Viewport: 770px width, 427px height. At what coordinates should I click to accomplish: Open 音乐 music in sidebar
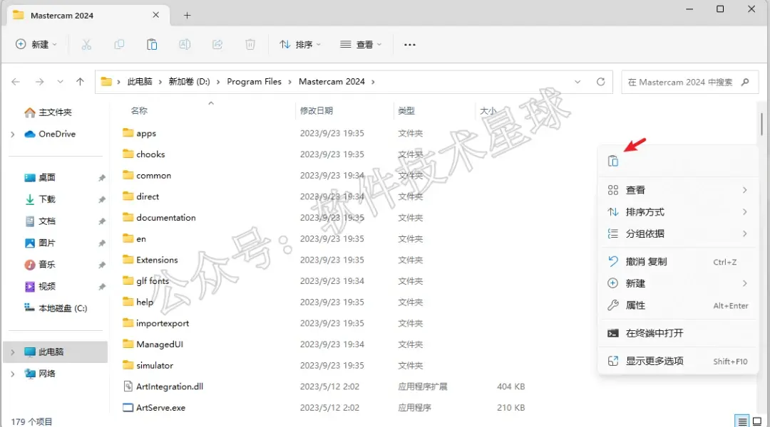40,264
